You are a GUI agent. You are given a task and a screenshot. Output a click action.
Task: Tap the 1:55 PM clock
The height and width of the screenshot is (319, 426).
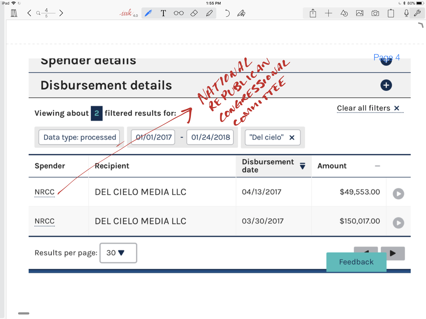pos(213,3)
